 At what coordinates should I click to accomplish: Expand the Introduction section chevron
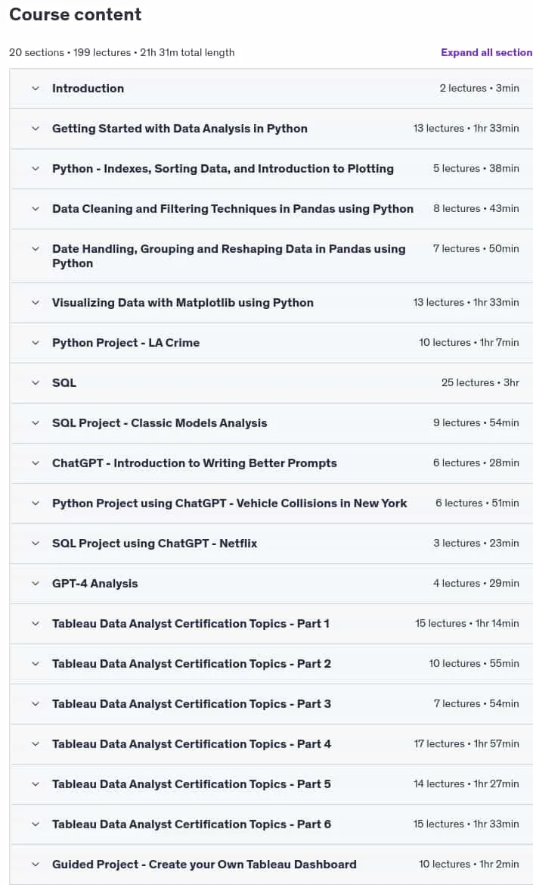(x=36, y=89)
